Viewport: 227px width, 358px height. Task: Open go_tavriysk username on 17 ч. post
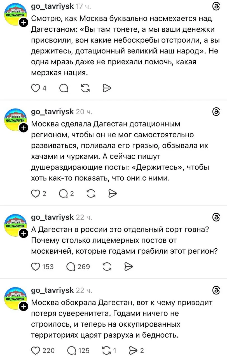click(x=52, y=6)
